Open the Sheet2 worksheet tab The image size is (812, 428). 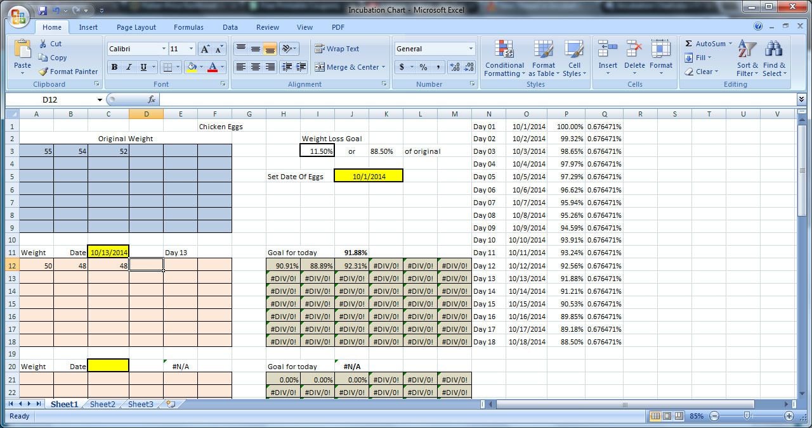(x=103, y=404)
